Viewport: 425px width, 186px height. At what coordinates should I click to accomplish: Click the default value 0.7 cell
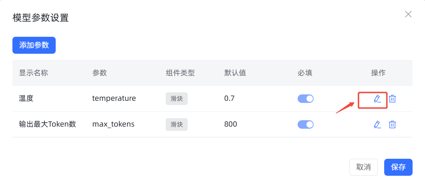click(x=229, y=99)
